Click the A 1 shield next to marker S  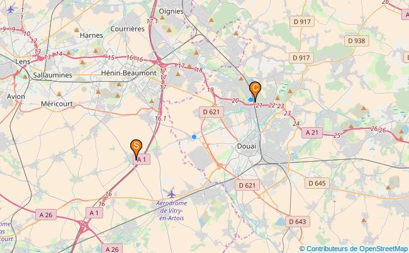pos(142,159)
